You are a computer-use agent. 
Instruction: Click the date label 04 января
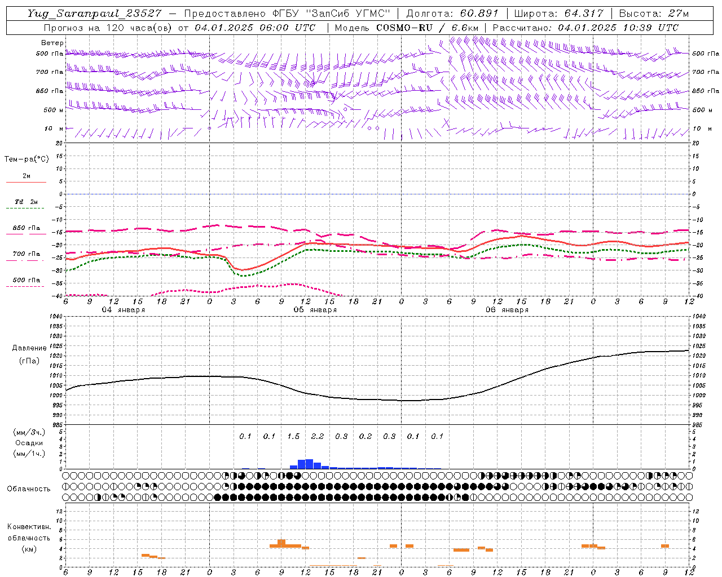point(123,310)
